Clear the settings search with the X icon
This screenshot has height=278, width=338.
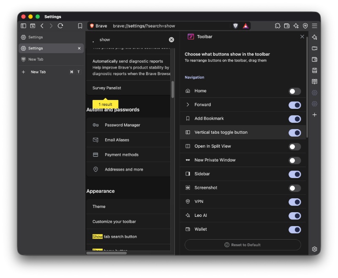point(172,40)
